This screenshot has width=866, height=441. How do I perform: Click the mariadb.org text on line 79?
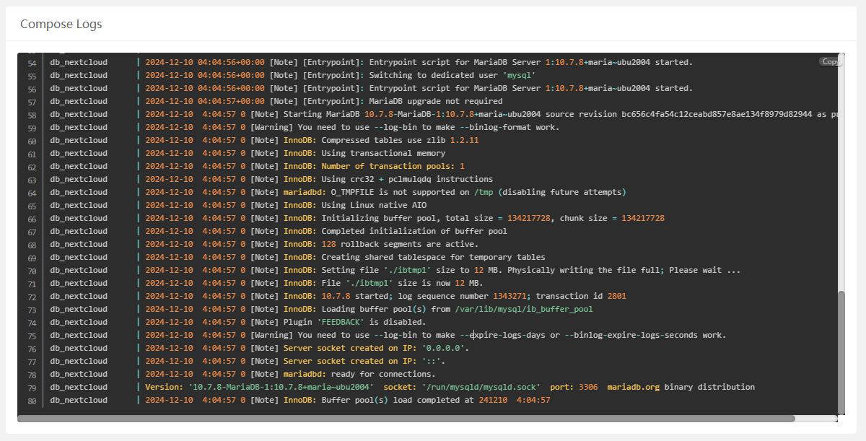click(633, 387)
